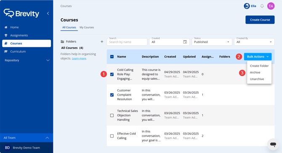The width and height of the screenshot is (282, 153).
Task: Click the Assign... column header
Action: 208,57
